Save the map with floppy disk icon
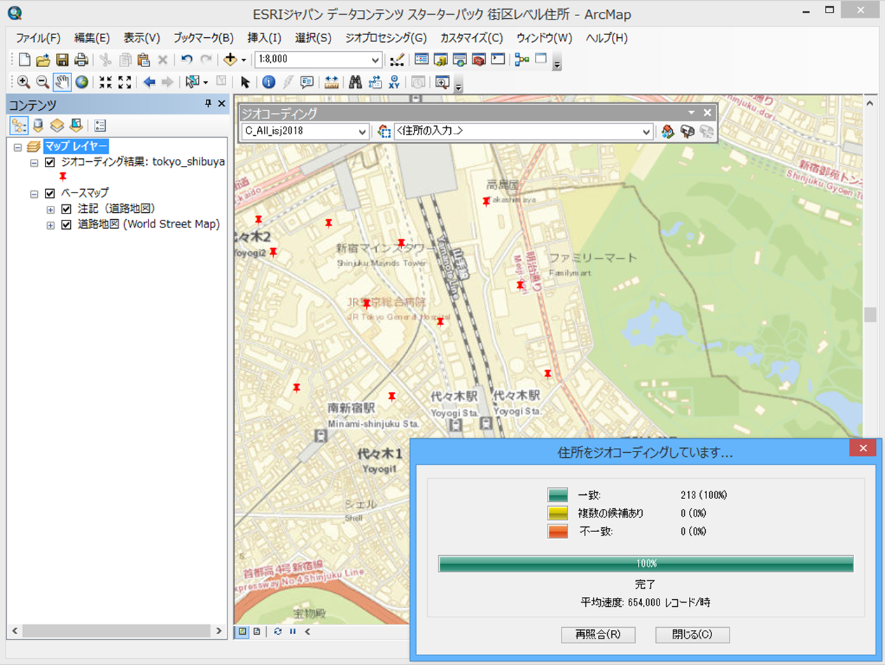Screen dimensions: 885x665 pyautogui.click(x=62, y=59)
